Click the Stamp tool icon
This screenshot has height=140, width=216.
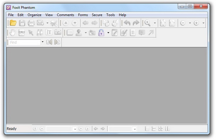point(79,33)
